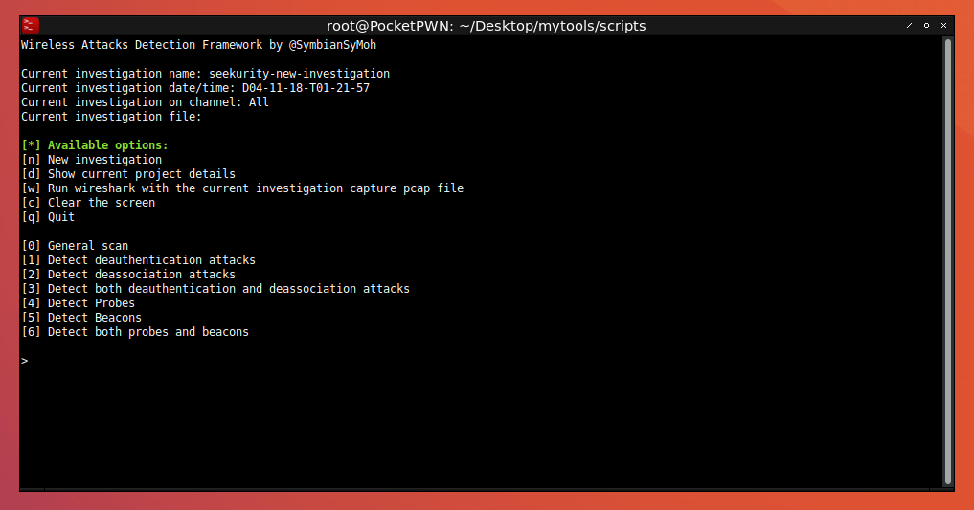Click the red terminal icon in title bar
The height and width of the screenshot is (510, 974).
(30, 26)
